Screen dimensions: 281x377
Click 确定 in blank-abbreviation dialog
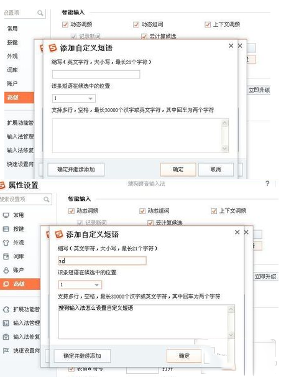pyautogui.click(x=178, y=169)
